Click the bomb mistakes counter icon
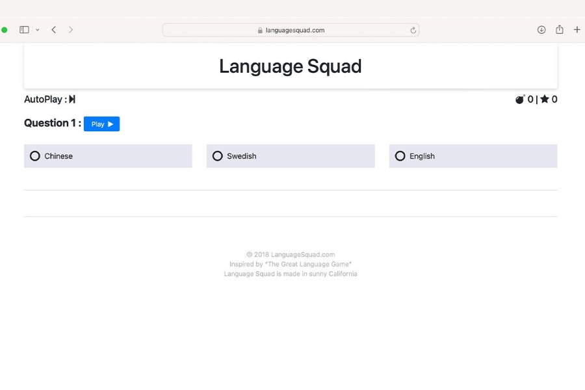Screen dimensions: 585x390 [520, 99]
